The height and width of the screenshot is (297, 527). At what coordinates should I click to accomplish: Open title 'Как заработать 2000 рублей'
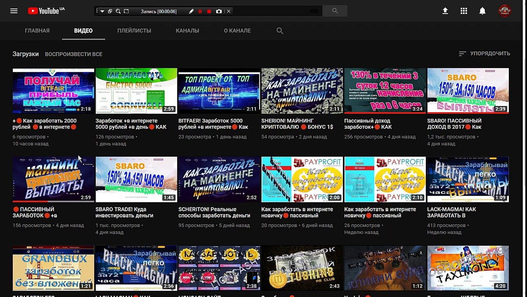point(45,124)
